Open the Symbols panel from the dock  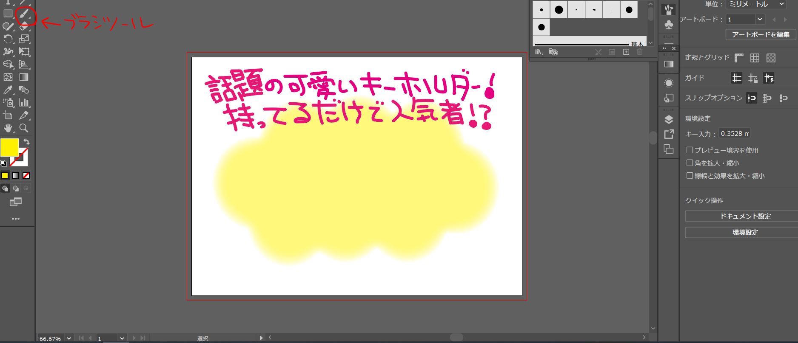[669, 25]
